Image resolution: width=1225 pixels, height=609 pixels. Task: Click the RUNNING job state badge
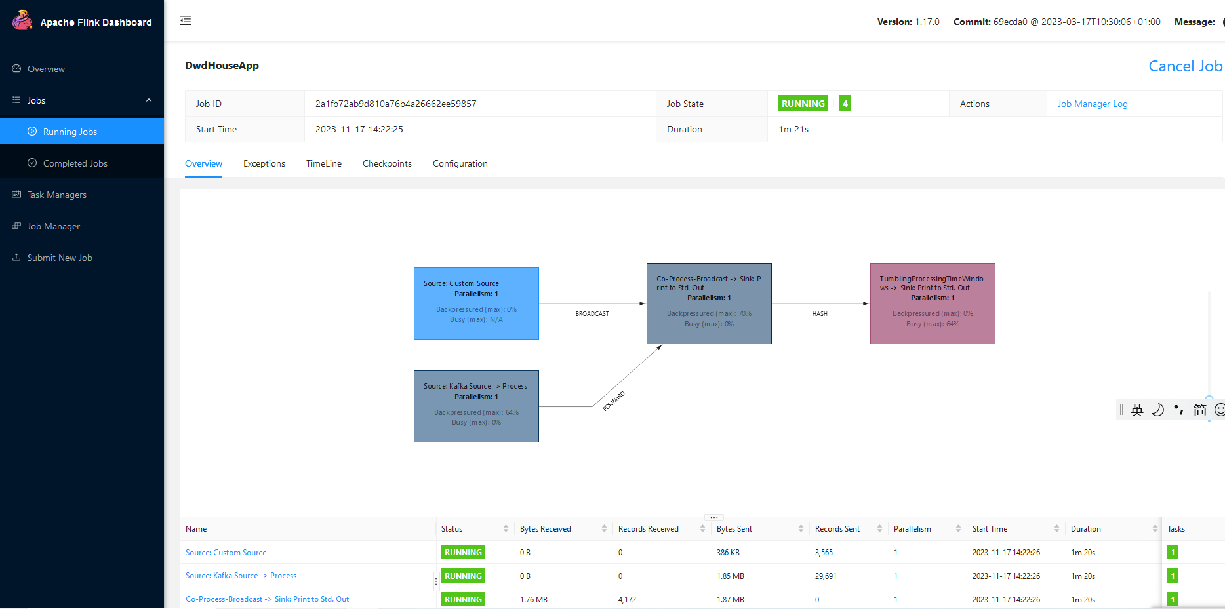[x=803, y=104]
